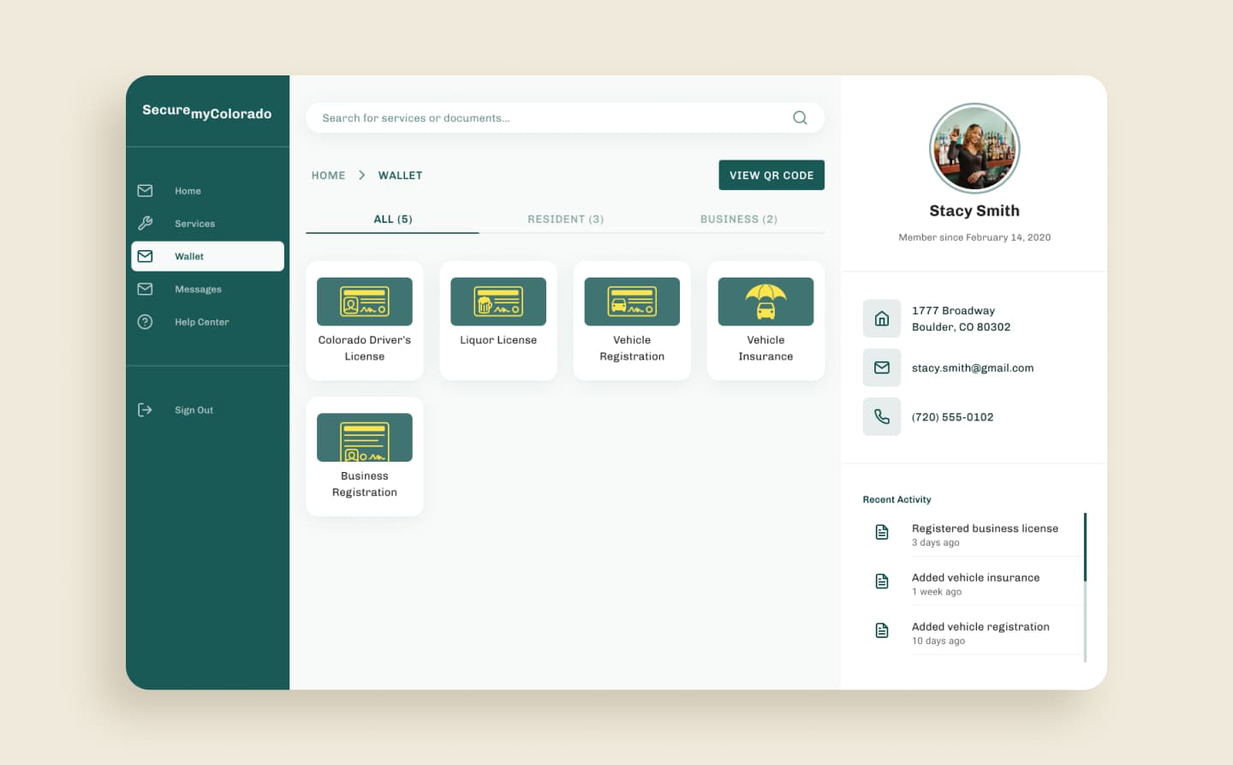Click the Sign Out arrow icon
This screenshot has height=765, width=1233.
pos(145,410)
